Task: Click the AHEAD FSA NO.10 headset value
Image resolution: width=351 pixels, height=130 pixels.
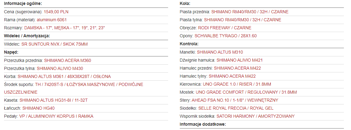Action: tap(235, 100)
